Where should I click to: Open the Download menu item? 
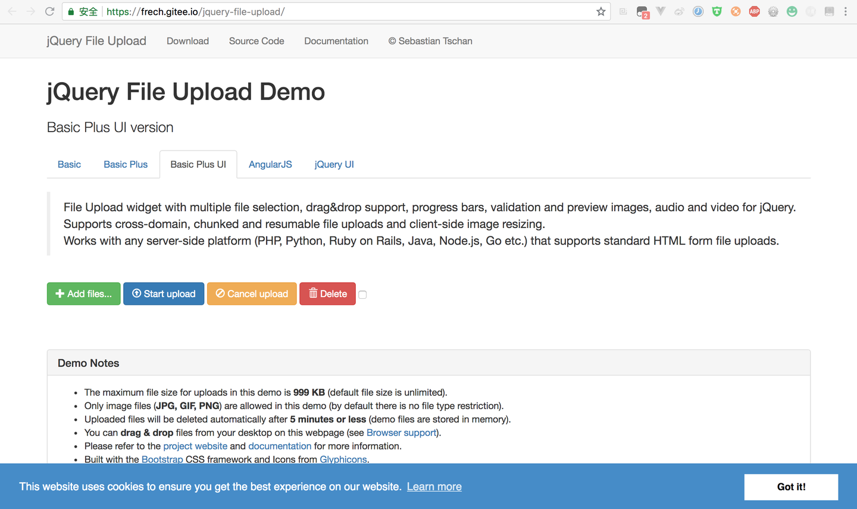pos(187,40)
